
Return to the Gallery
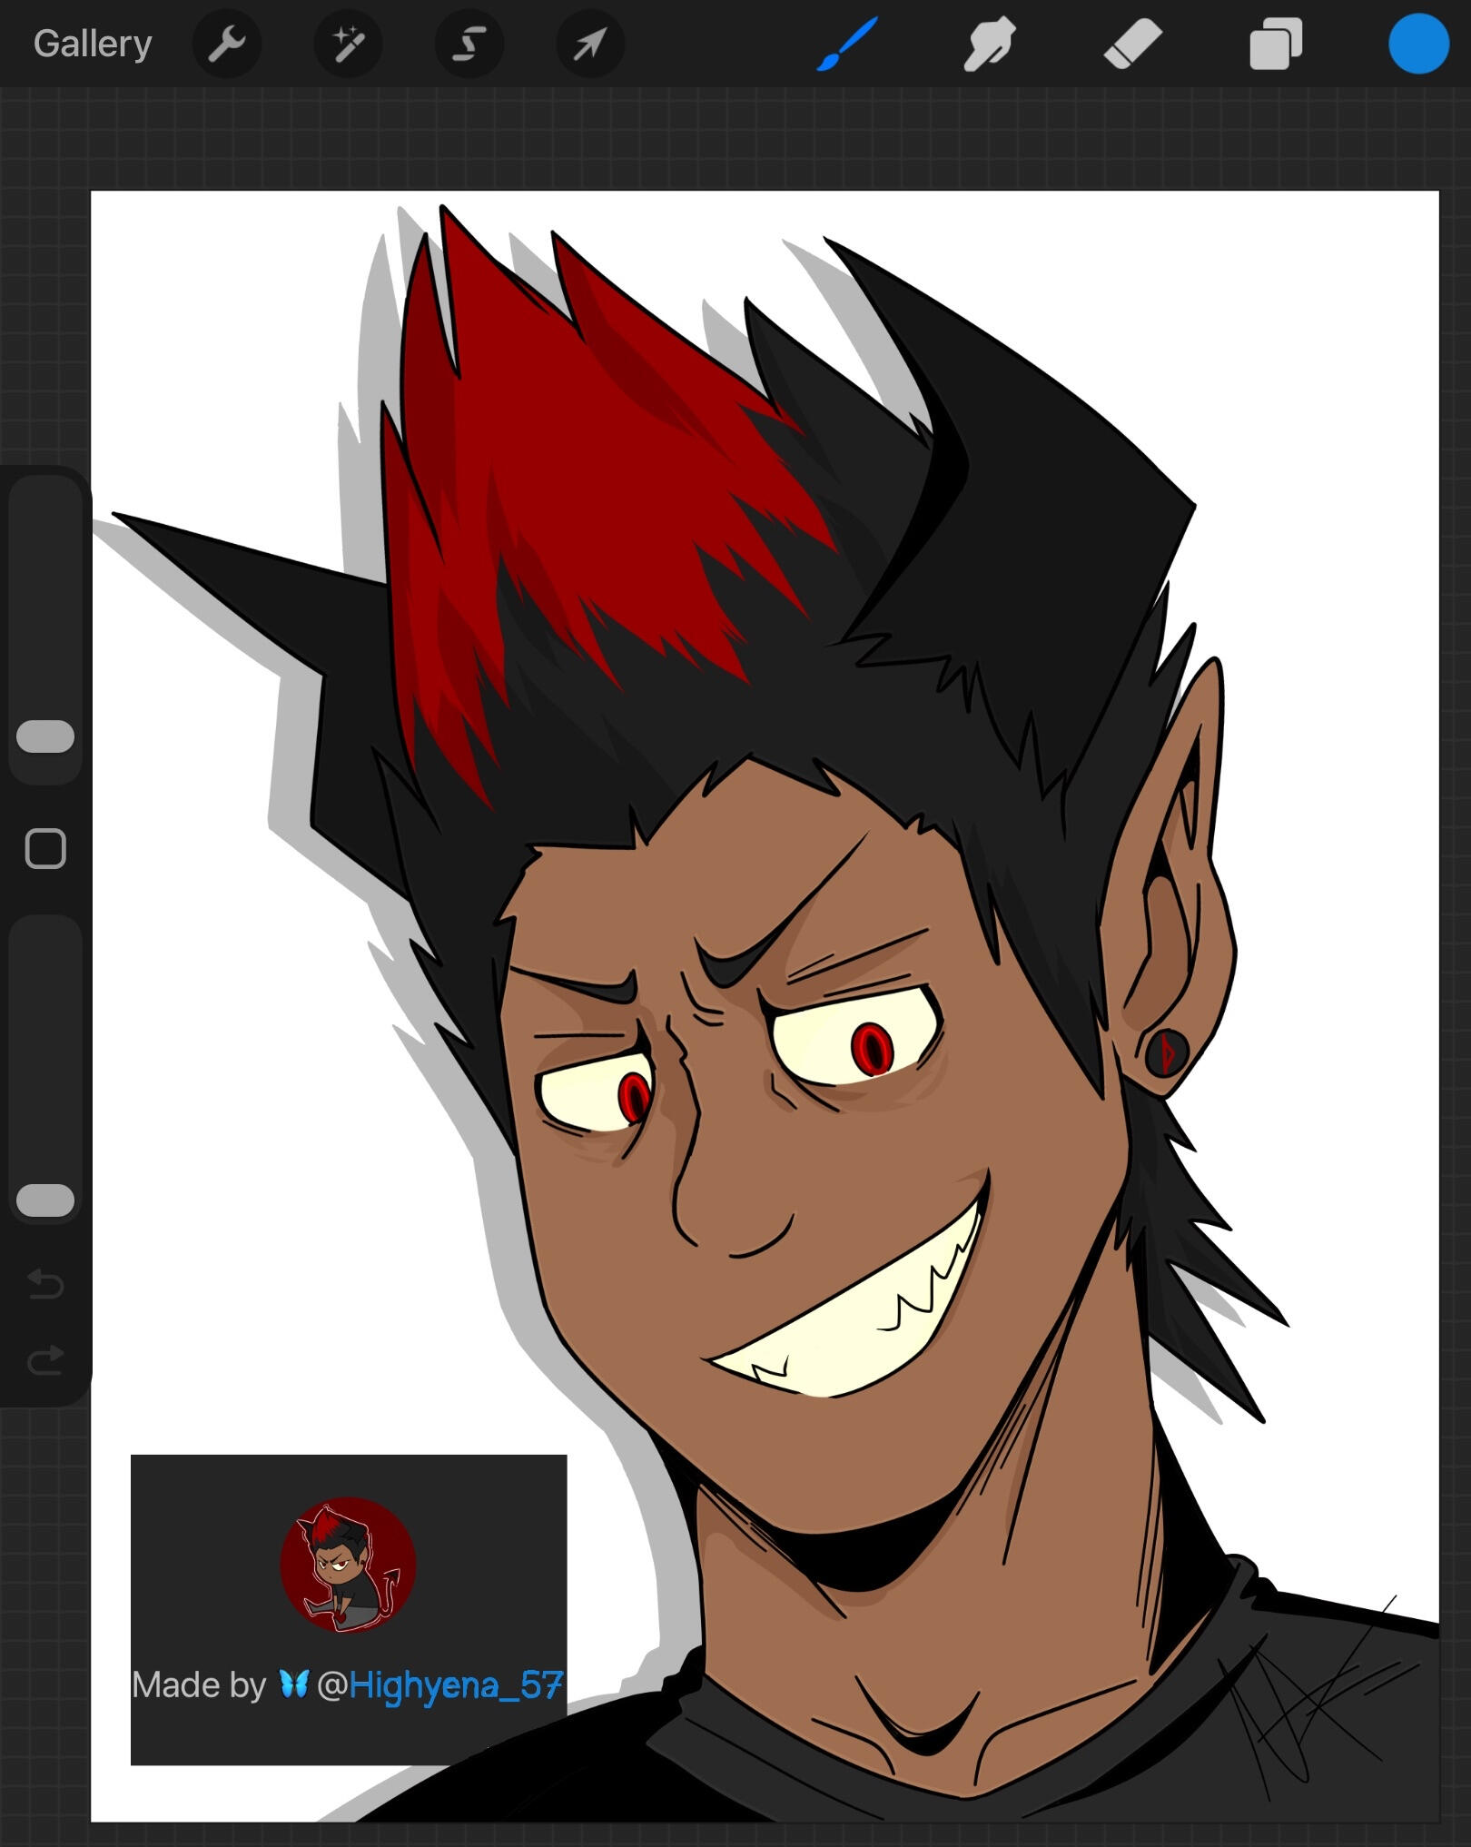pyautogui.click(x=92, y=44)
